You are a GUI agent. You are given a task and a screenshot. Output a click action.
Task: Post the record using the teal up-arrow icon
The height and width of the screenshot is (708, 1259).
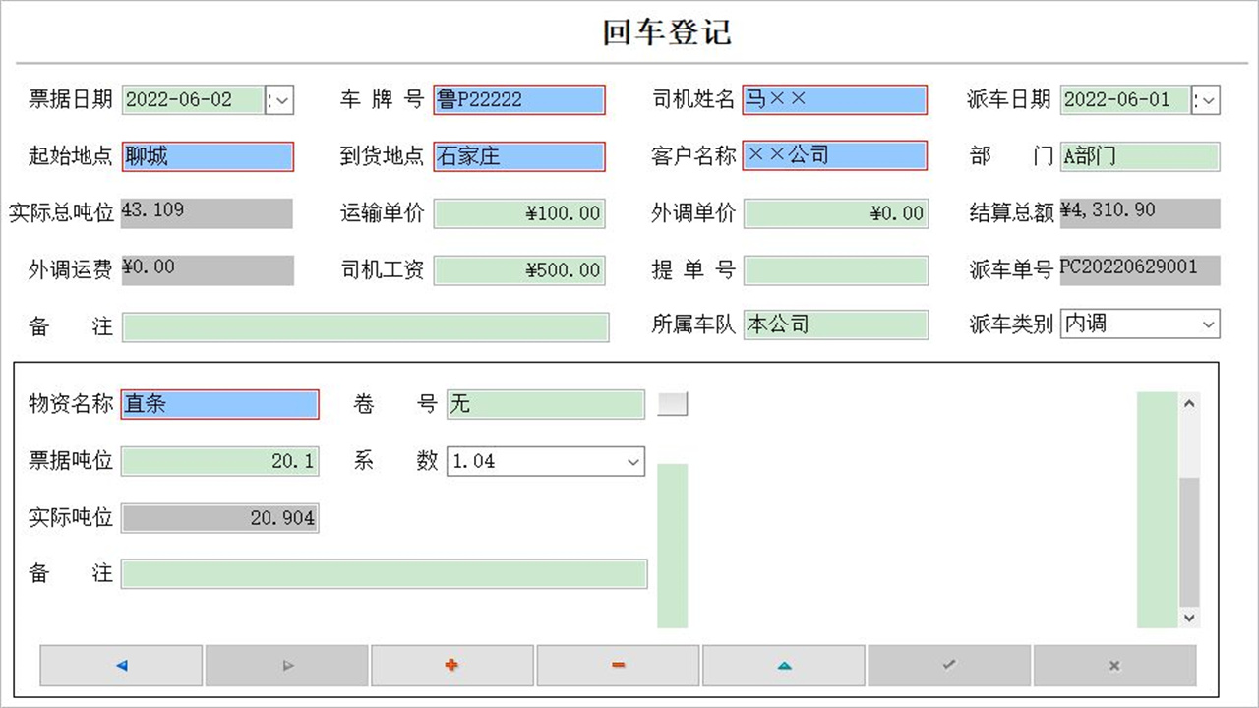782,665
